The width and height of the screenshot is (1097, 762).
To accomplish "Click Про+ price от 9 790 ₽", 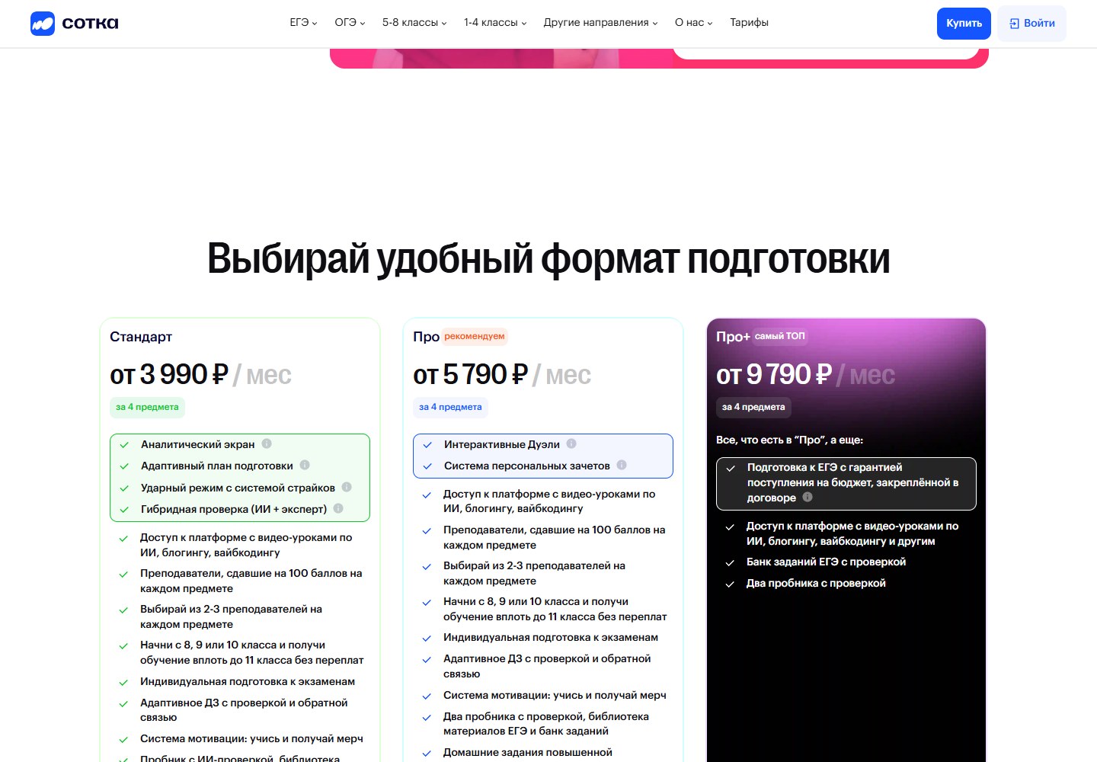I will (x=774, y=375).
